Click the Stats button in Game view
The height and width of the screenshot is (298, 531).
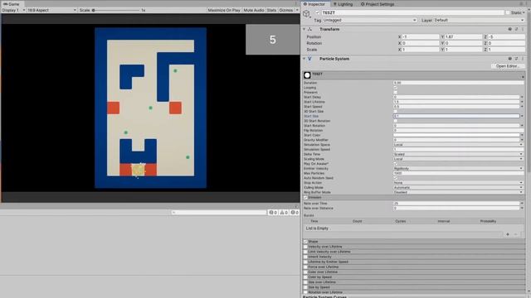coord(271,10)
